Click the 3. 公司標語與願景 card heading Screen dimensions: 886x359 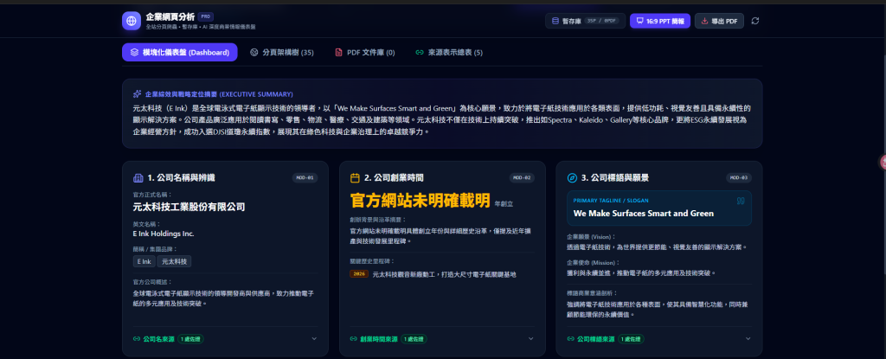(615, 178)
